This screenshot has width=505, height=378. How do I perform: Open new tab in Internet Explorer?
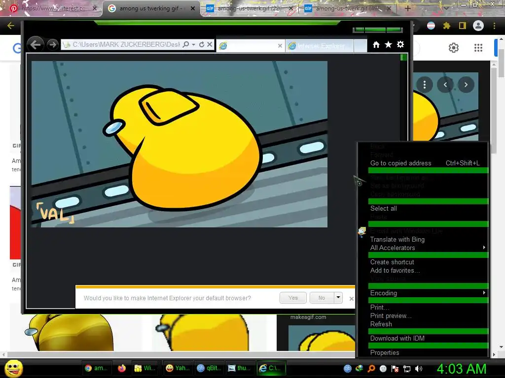[360, 46]
